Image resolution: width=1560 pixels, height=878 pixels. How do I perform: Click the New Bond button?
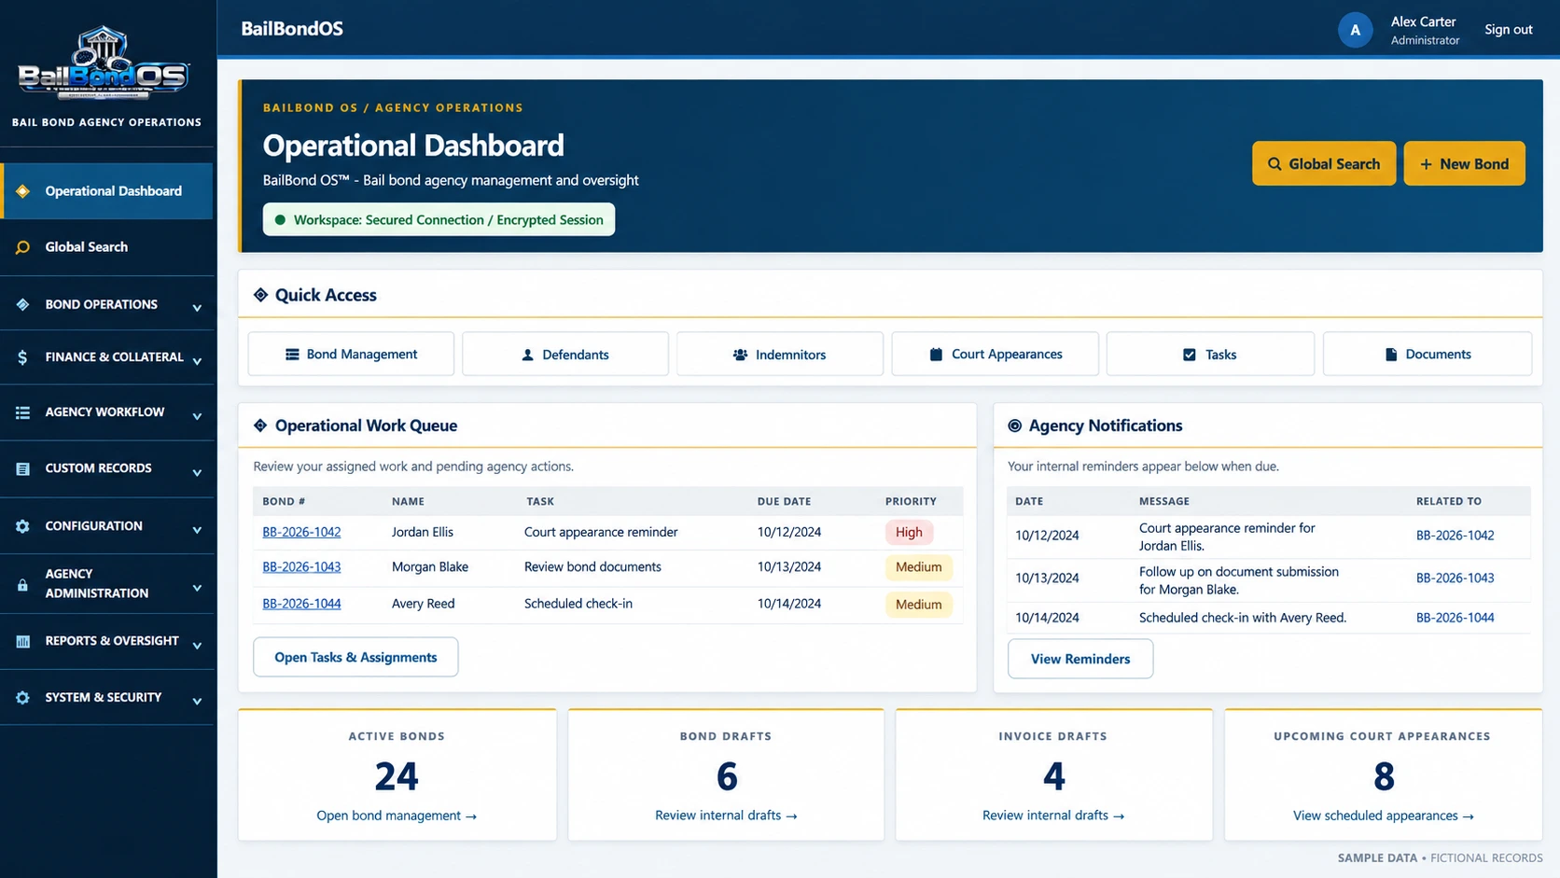point(1464,164)
